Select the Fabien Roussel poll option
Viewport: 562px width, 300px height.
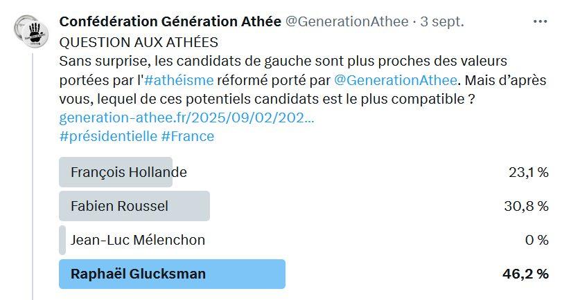[119, 206]
